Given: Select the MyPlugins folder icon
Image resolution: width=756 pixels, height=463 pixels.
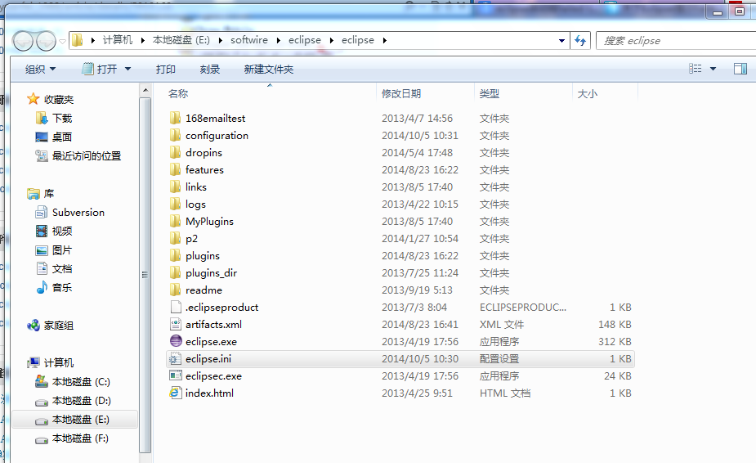Looking at the screenshot, I should pyautogui.click(x=176, y=221).
